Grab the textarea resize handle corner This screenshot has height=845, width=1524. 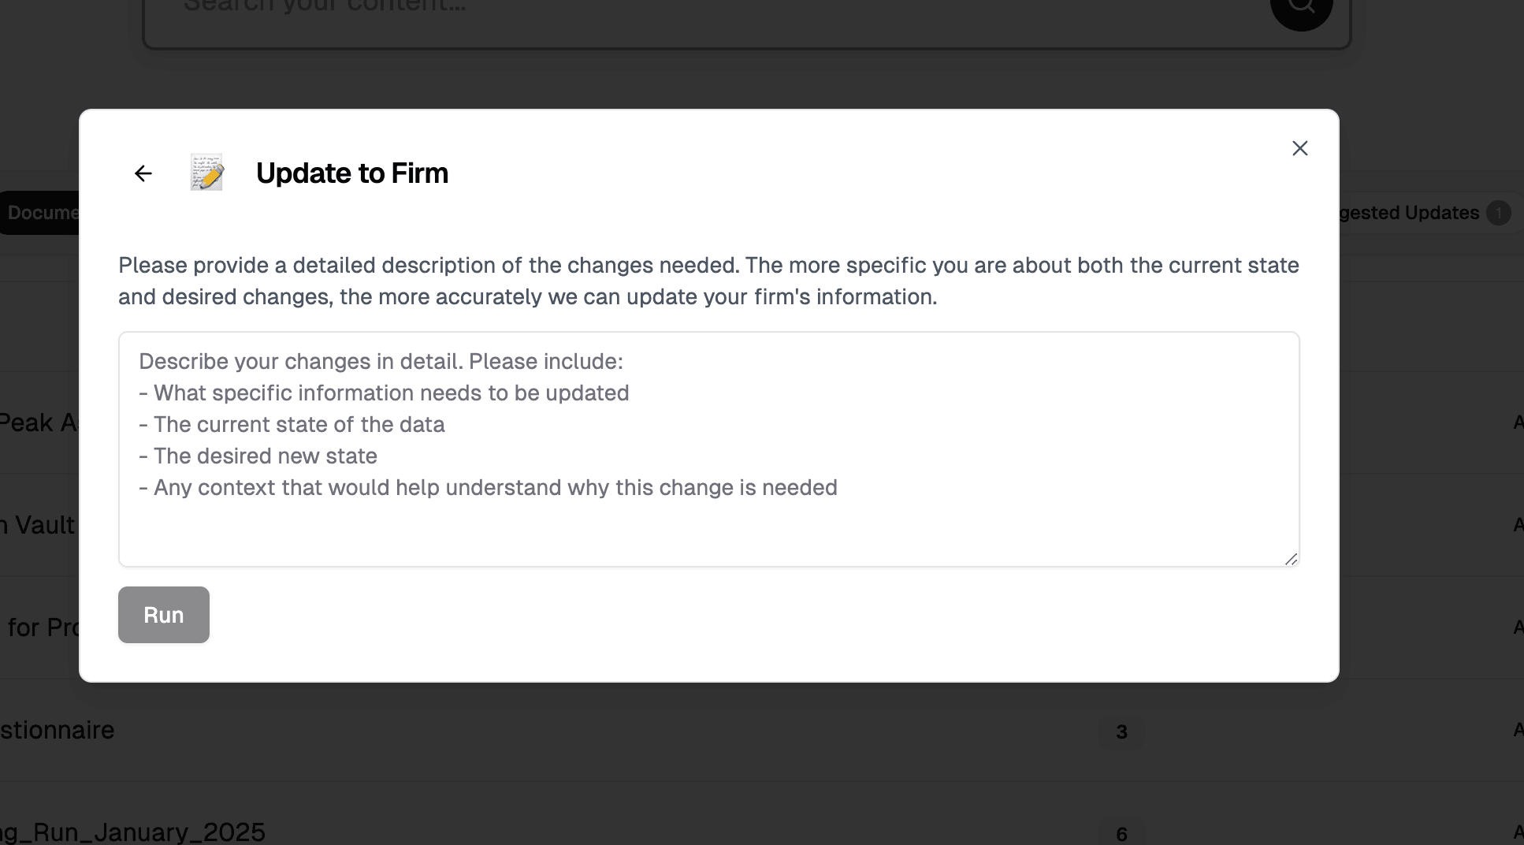point(1291,559)
